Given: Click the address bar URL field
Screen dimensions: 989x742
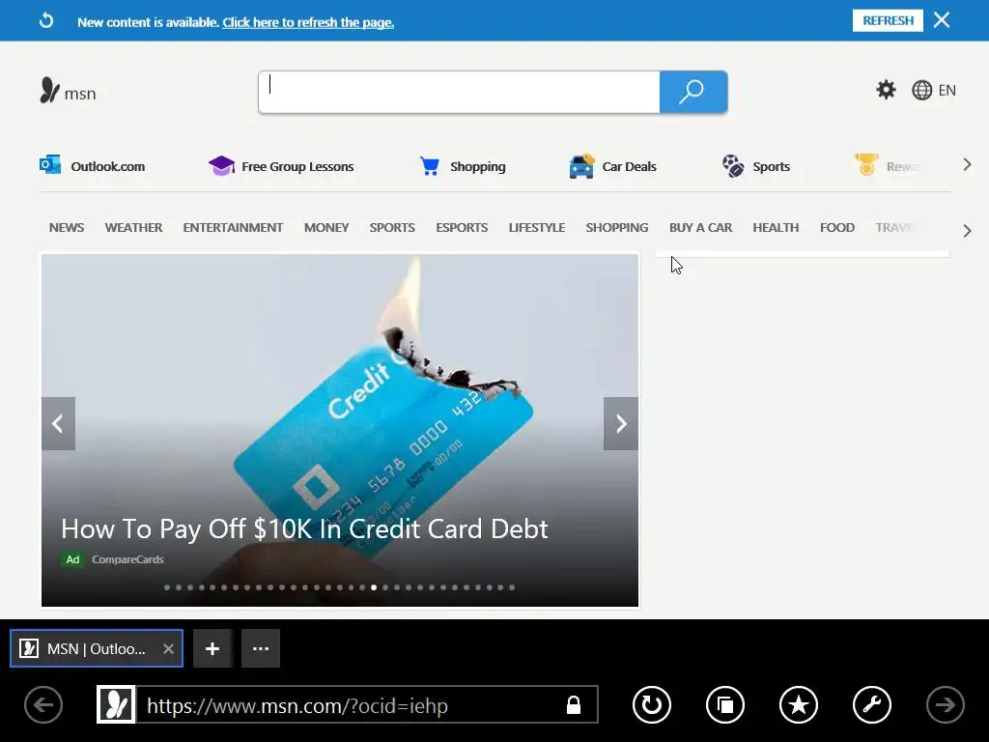Looking at the screenshot, I should click(347, 705).
